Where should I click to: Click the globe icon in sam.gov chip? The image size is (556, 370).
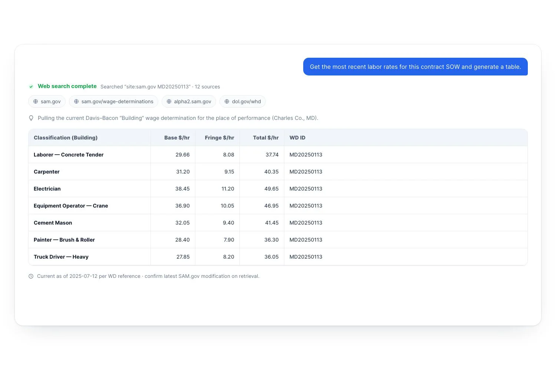coord(36,101)
